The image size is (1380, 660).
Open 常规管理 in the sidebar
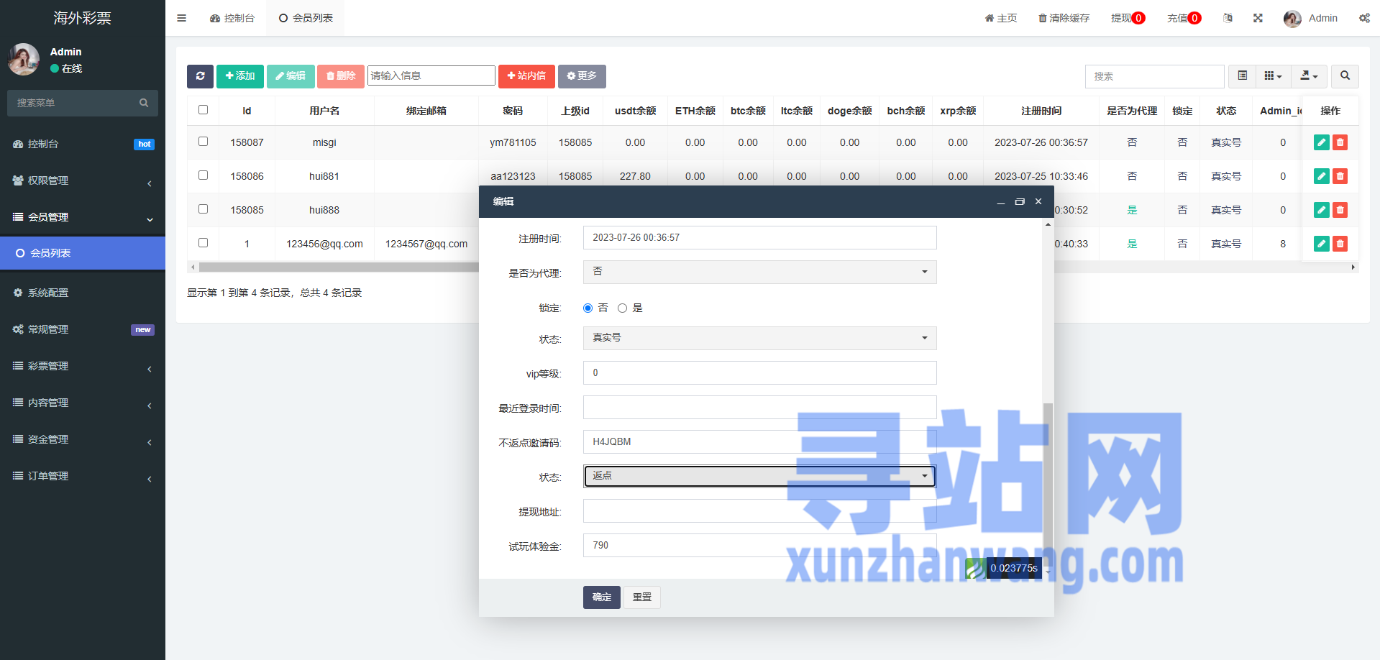83,329
